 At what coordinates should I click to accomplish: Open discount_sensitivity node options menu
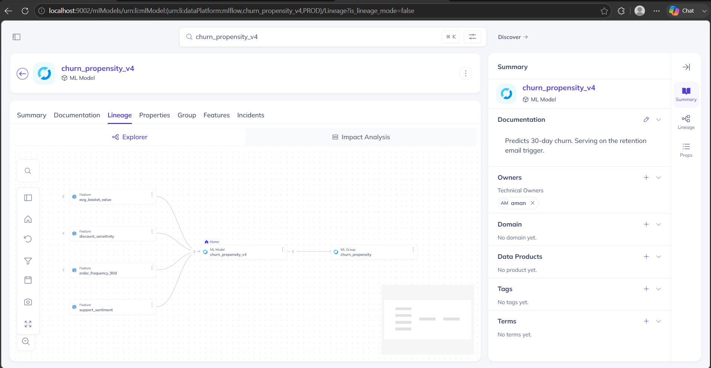click(152, 231)
